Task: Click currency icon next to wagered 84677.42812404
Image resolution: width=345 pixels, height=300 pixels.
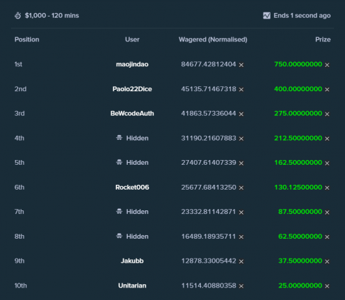Action: [x=241, y=65]
